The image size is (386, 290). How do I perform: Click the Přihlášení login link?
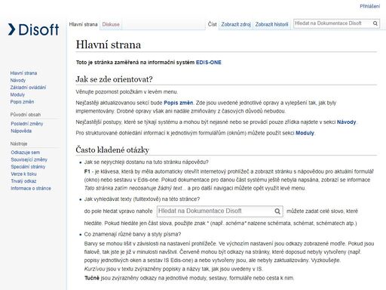(370, 6)
